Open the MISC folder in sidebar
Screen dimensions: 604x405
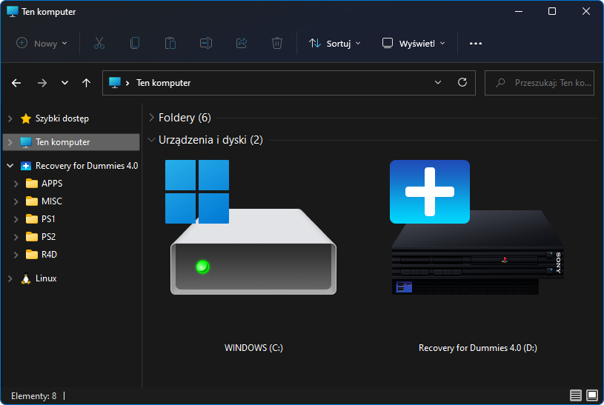pos(52,201)
